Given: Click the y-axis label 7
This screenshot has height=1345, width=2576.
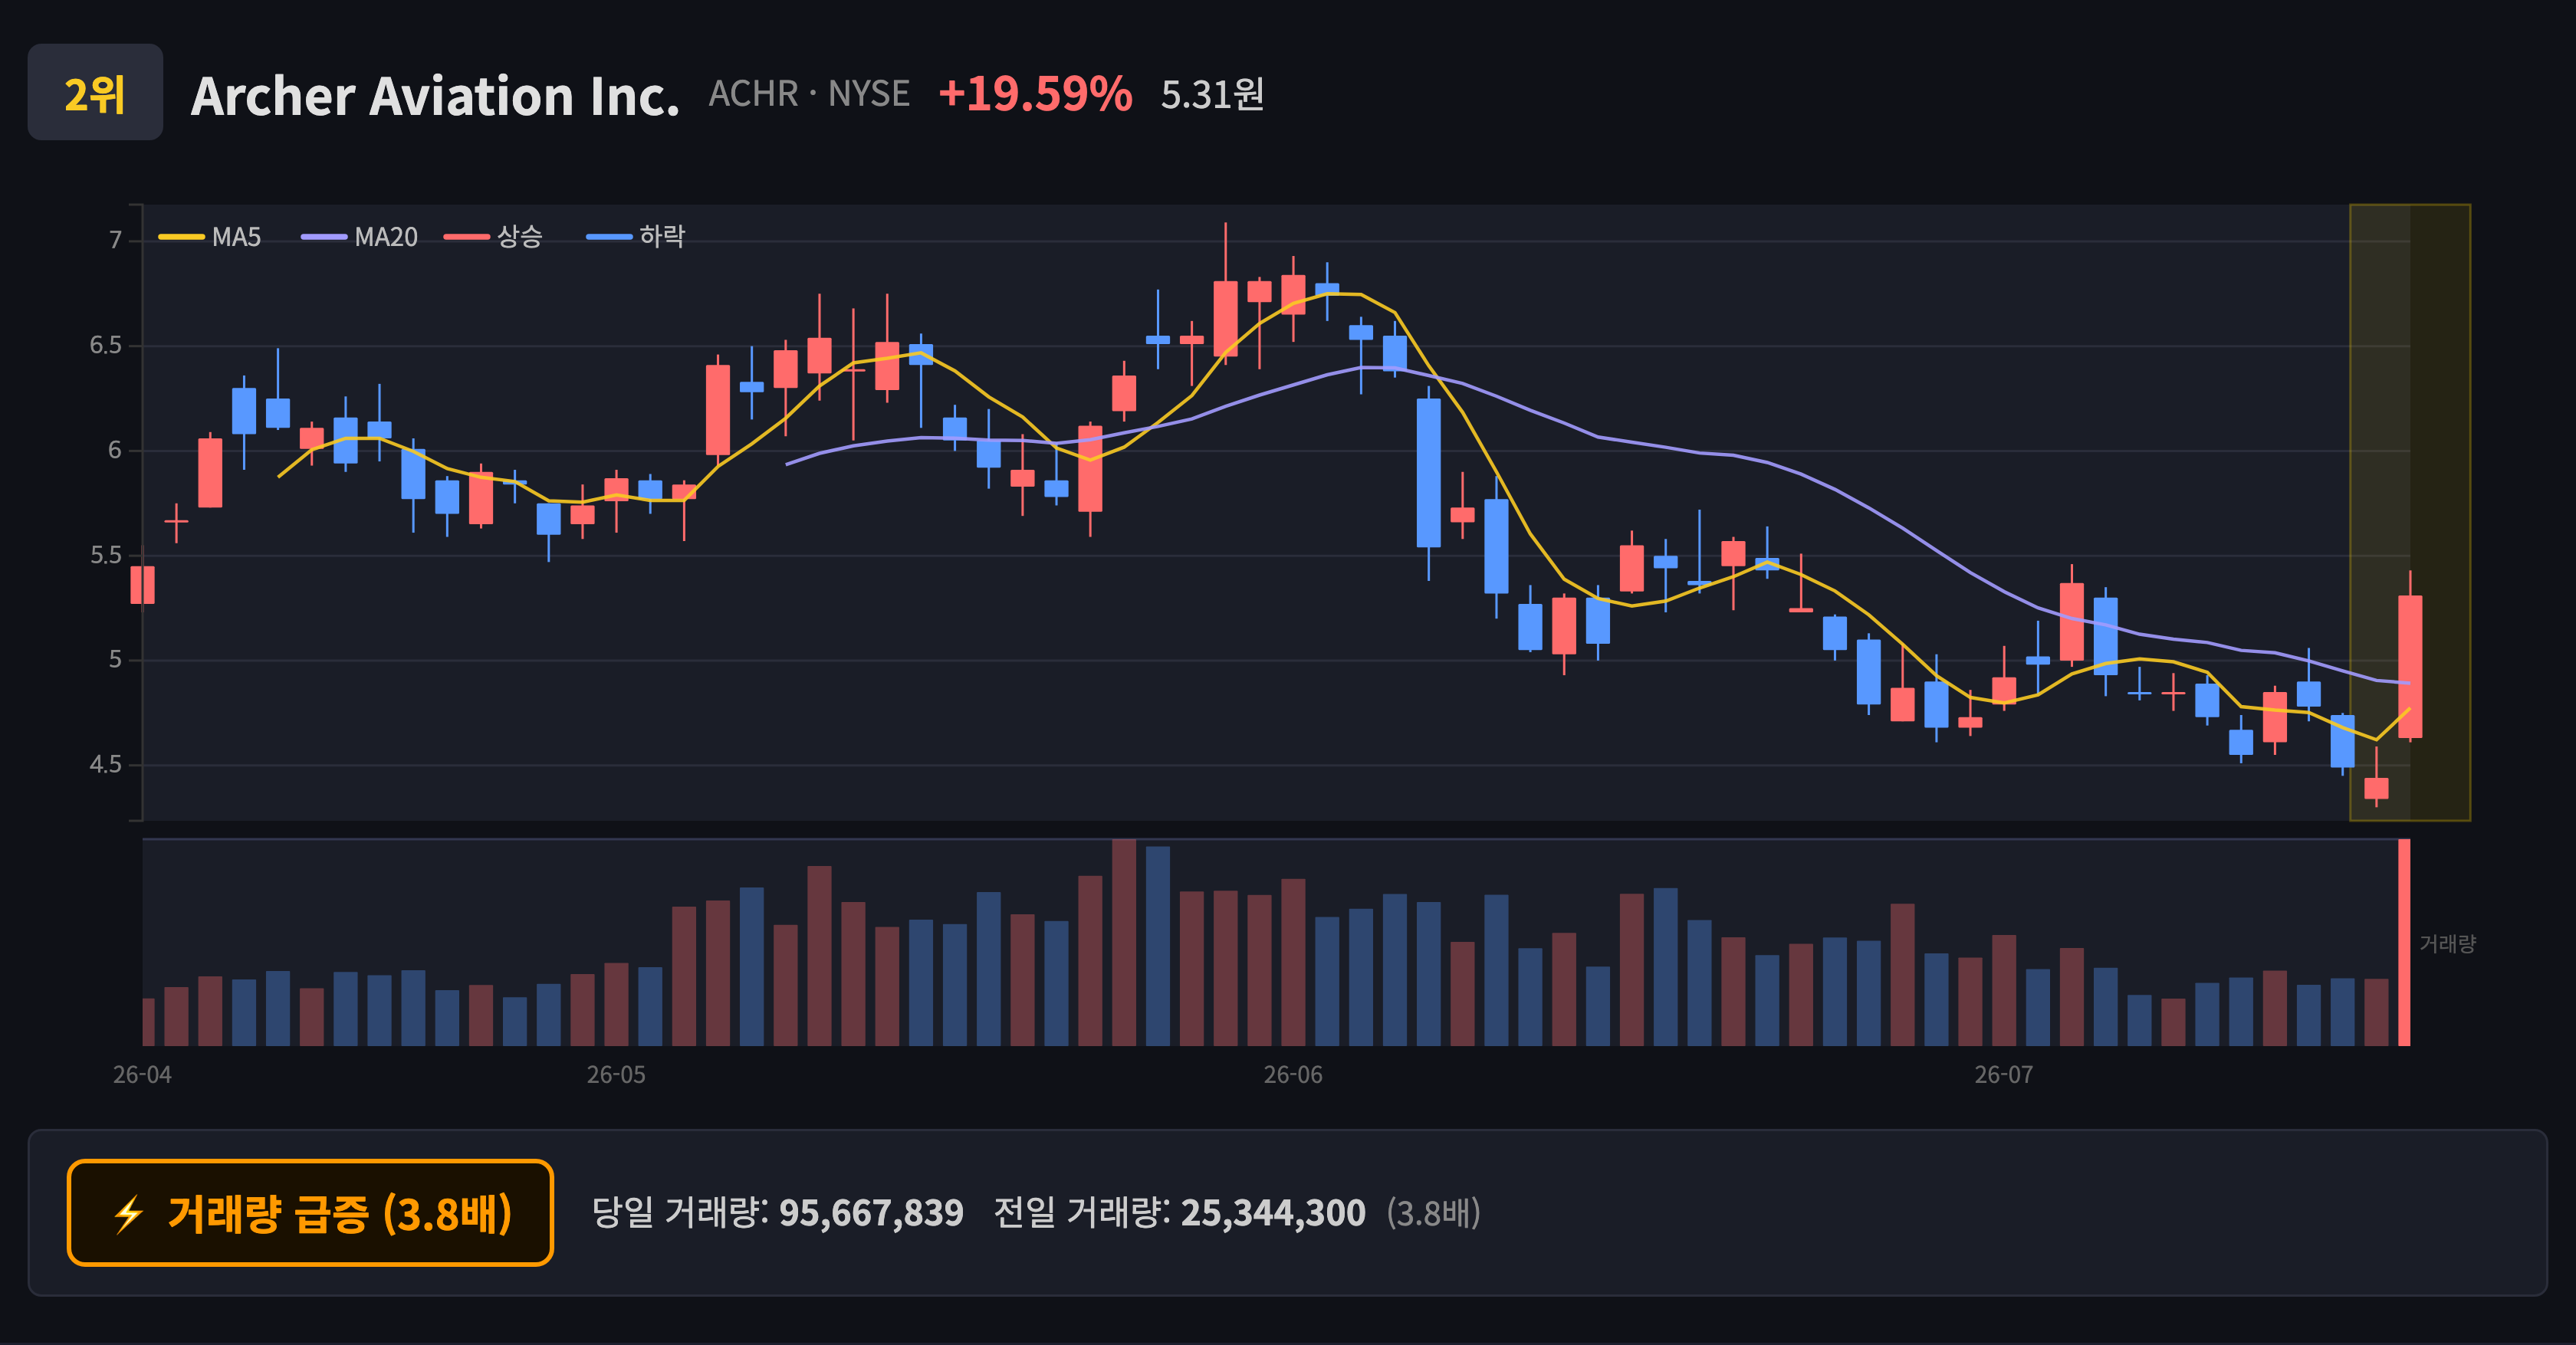Looking at the screenshot, I should (116, 241).
